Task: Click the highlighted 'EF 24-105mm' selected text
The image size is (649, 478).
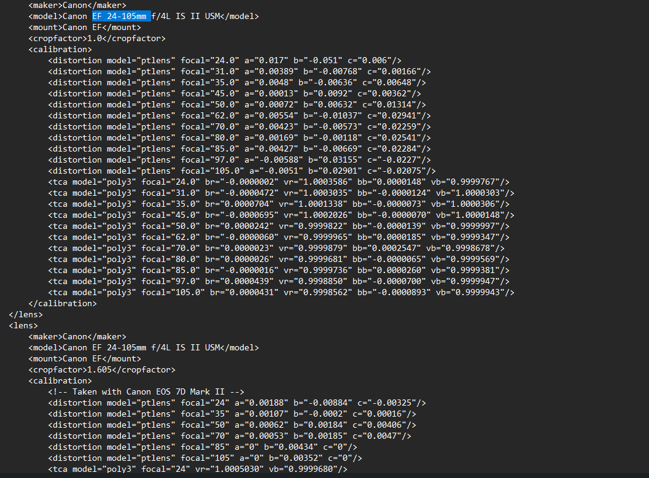Action: click(x=121, y=17)
